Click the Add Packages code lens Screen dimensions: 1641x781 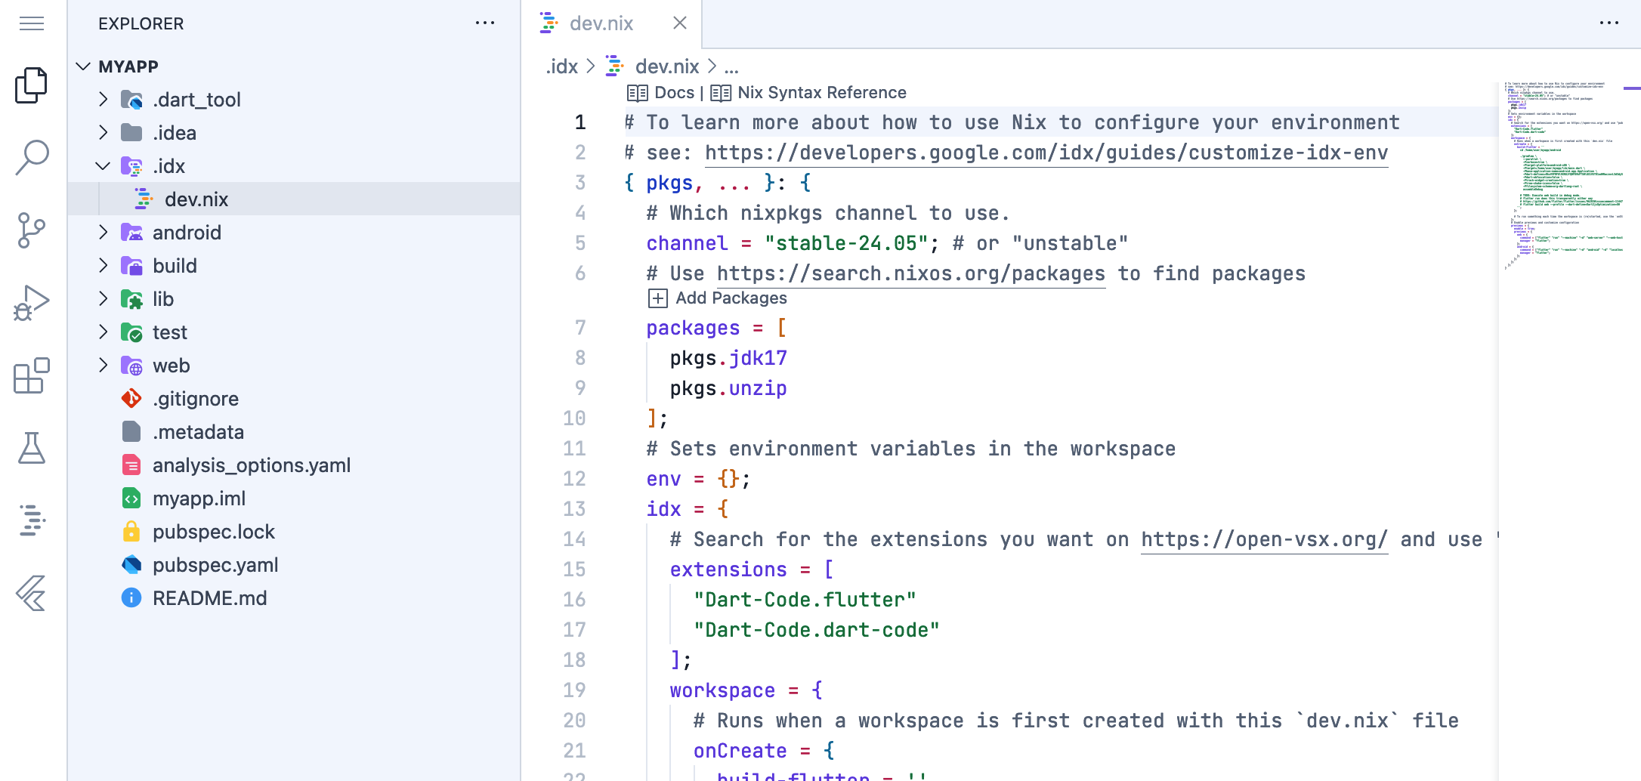coord(718,298)
